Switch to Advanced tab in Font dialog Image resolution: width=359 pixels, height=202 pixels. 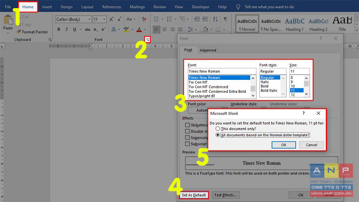pyautogui.click(x=208, y=50)
